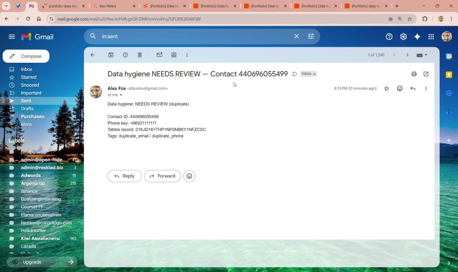Switch to the Ken Peters browser tab
Viewport: 458px width, 272px height.
(x=114, y=6)
